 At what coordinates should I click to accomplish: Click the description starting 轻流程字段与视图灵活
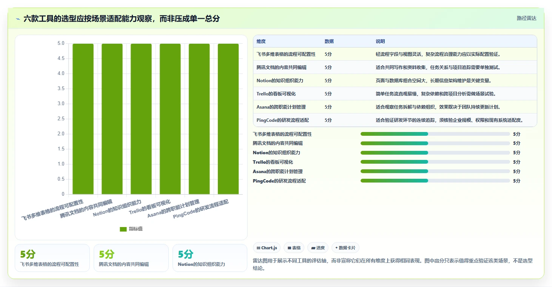438,54
